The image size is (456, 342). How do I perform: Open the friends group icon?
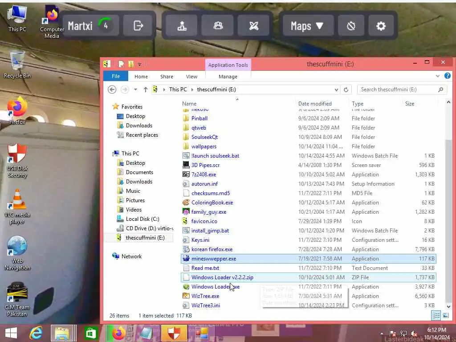[x=218, y=25]
